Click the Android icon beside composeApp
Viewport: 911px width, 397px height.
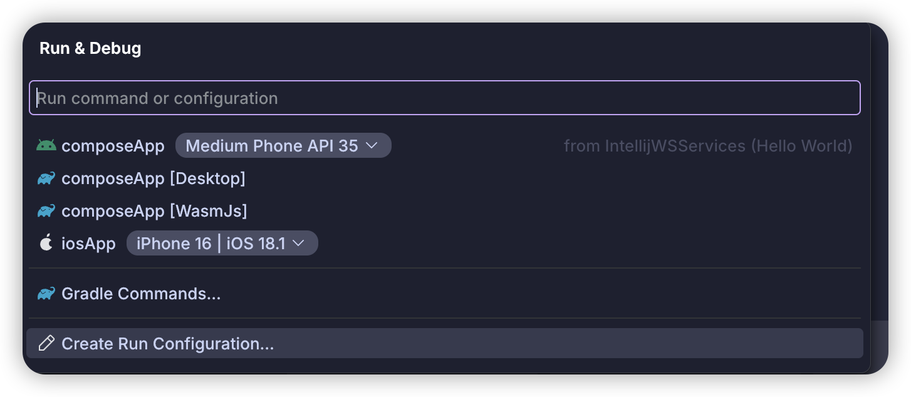tap(46, 146)
